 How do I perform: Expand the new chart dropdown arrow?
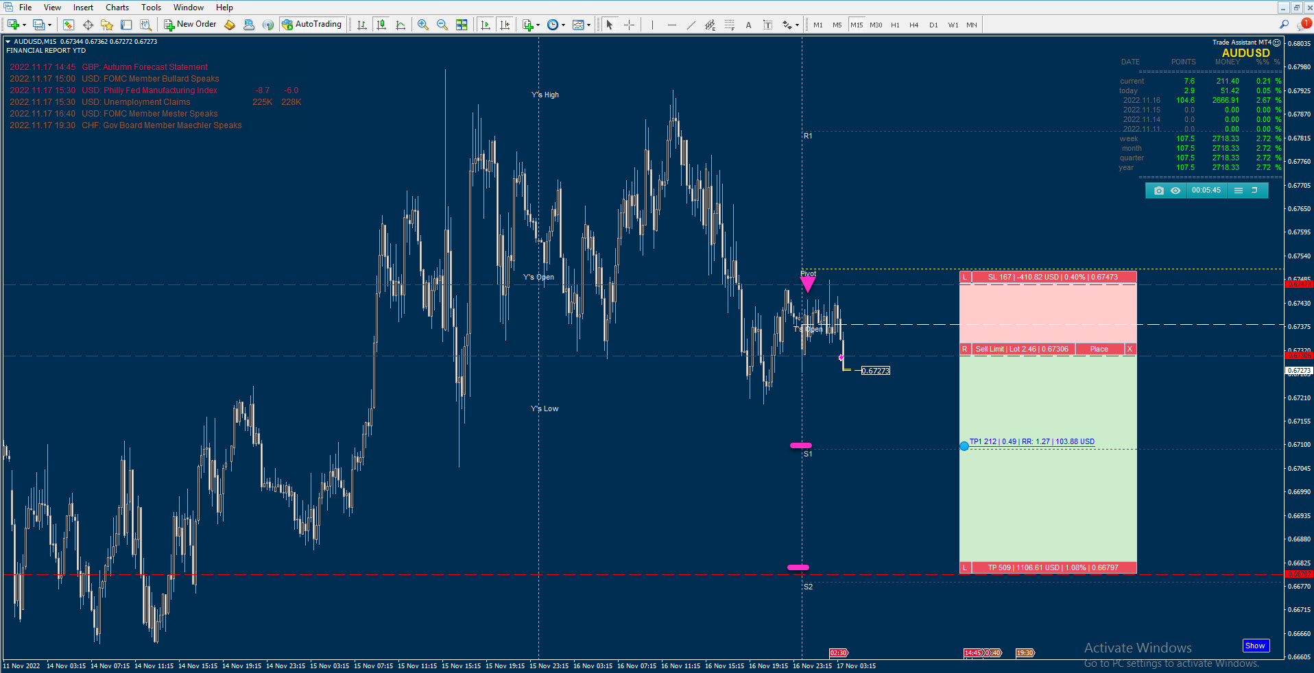25,25
